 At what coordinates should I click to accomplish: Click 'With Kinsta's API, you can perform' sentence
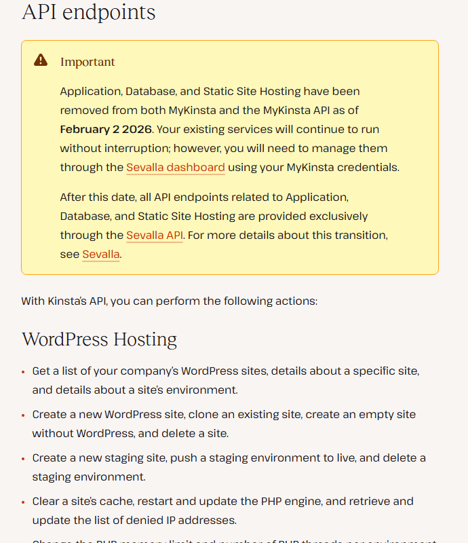[x=170, y=301]
